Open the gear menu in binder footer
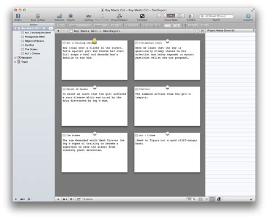This screenshot has width=268, height=219. point(29,199)
